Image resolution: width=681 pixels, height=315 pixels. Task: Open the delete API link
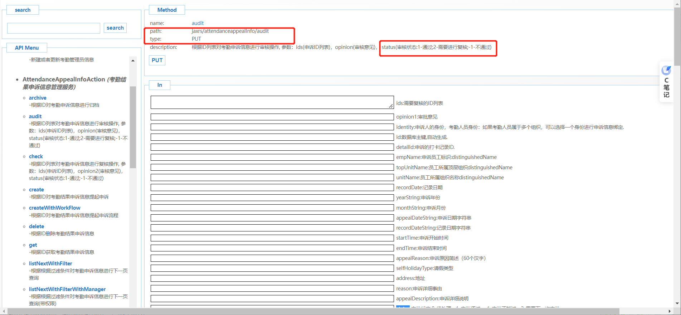(x=37, y=226)
